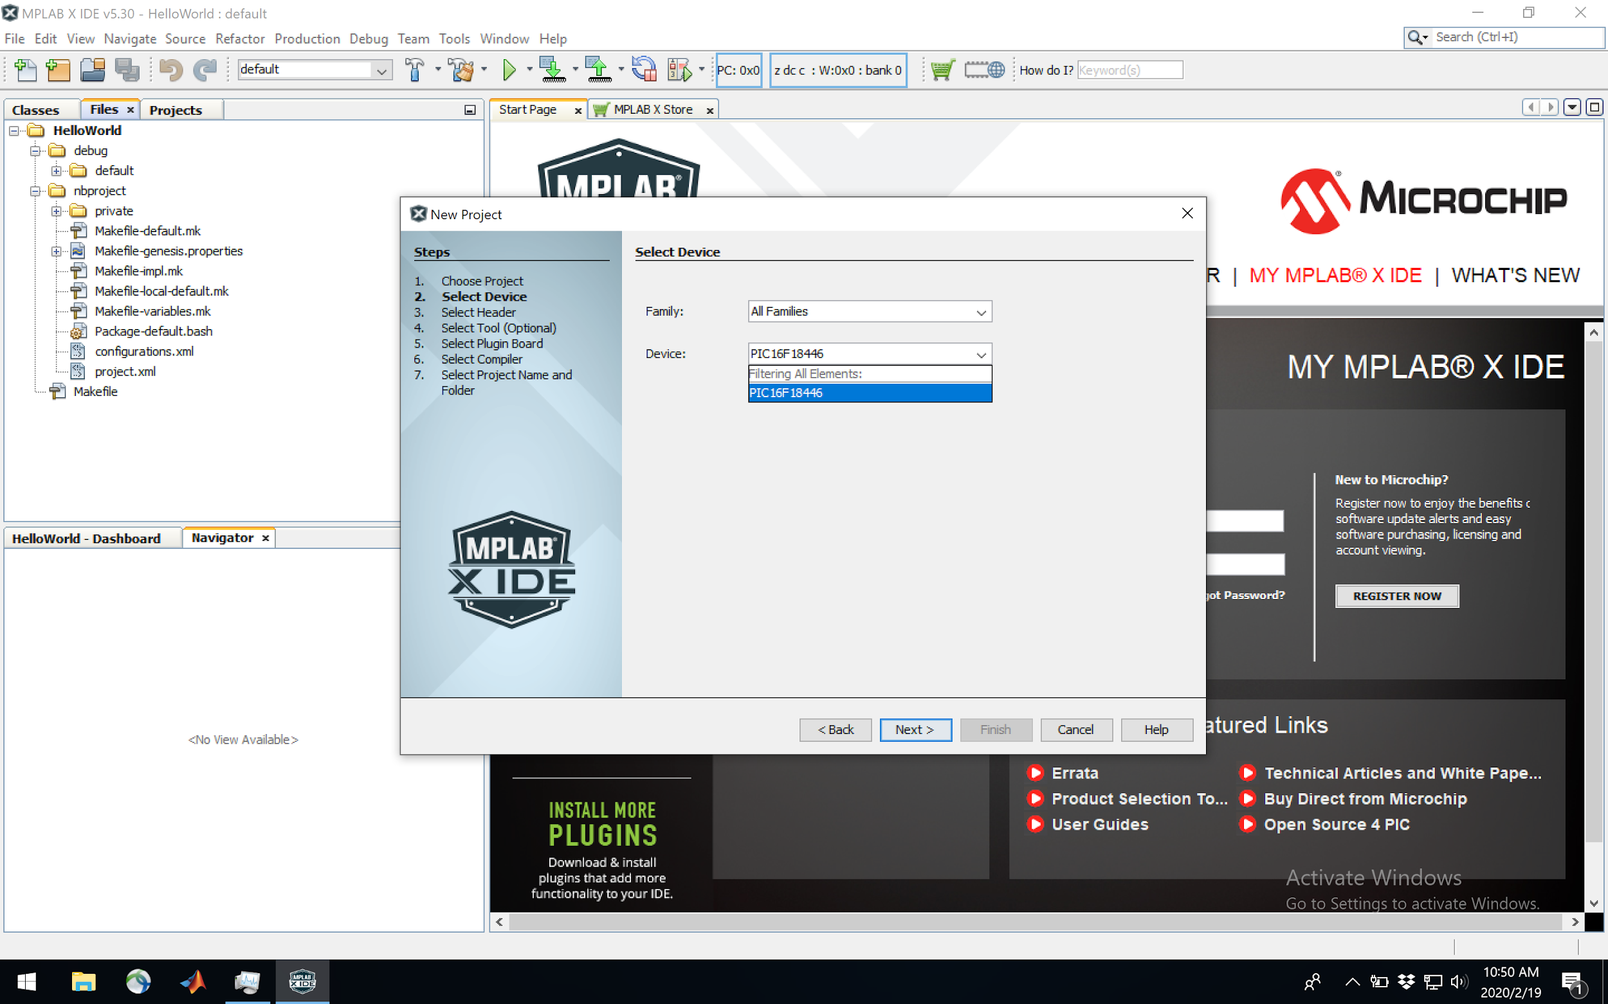Open the Device combo box
Viewport: 1608px width, 1004px height.
click(981, 354)
